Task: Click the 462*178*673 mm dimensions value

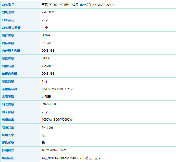Action: [54, 150]
